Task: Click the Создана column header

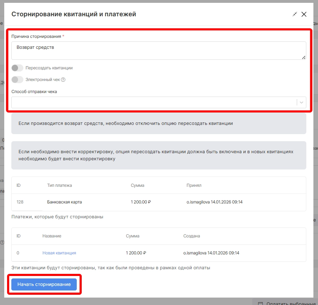Action: pyautogui.click(x=191, y=236)
